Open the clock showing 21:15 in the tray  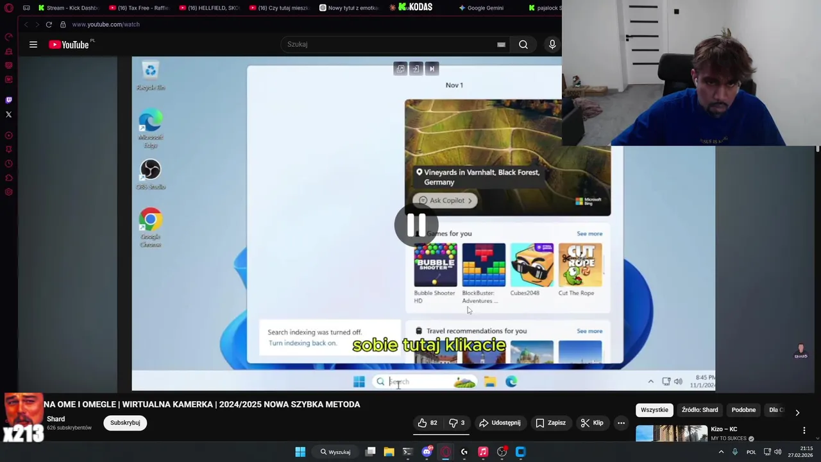click(800, 452)
